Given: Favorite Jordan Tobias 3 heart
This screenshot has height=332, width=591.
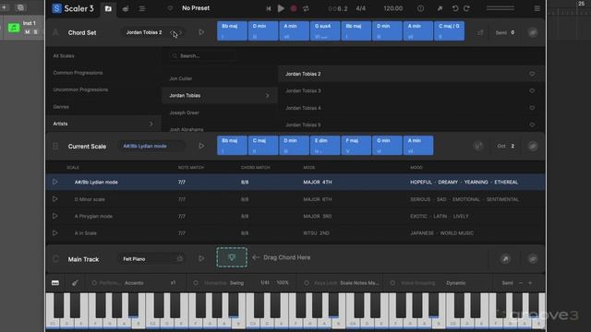Looking at the screenshot, I should 532,90.
